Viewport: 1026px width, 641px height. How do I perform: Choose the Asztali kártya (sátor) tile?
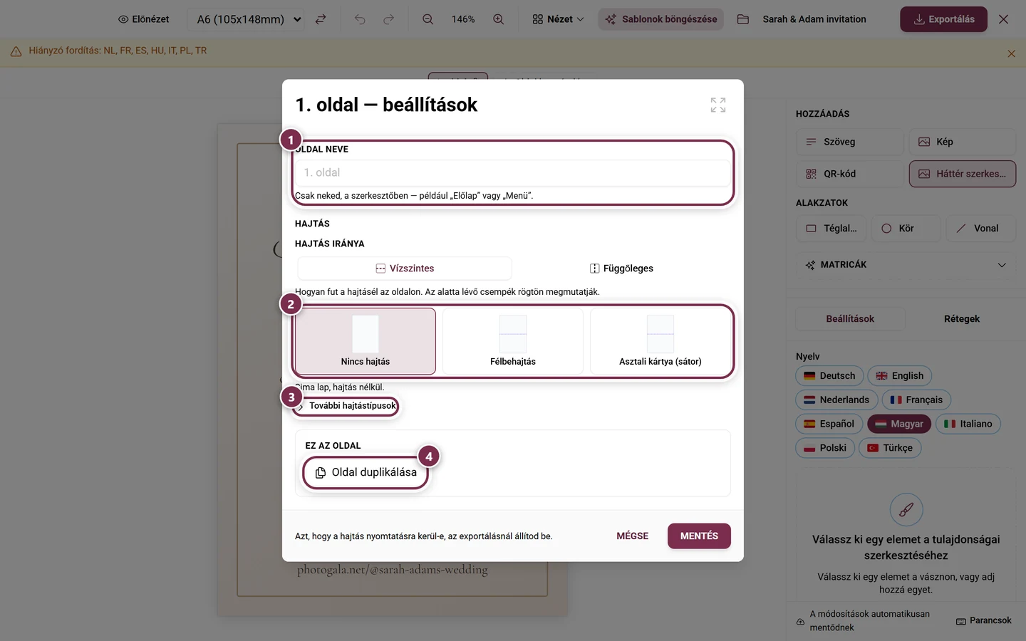(x=660, y=341)
